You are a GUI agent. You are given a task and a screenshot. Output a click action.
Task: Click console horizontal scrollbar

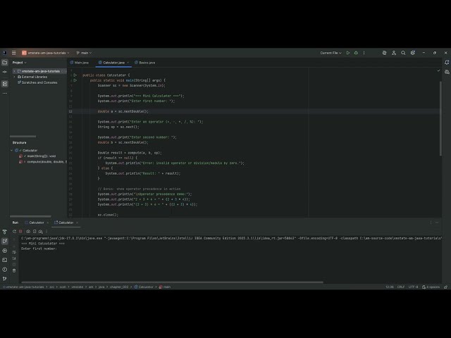(172, 282)
